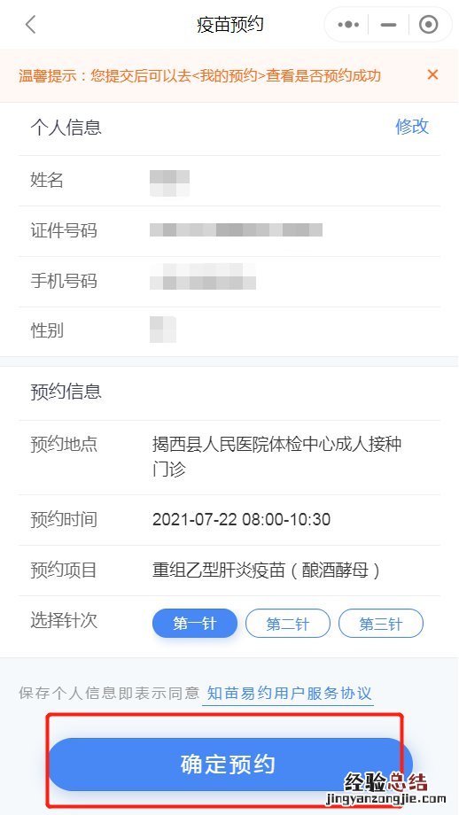Click the 性别 gender value
Viewport: 459px width, 815px height.
(163, 329)
